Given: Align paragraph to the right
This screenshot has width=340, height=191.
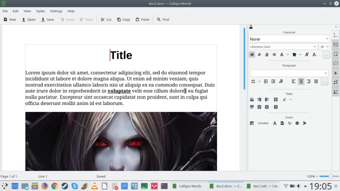Looking at the screenshot, I should [x=308, y=81].
